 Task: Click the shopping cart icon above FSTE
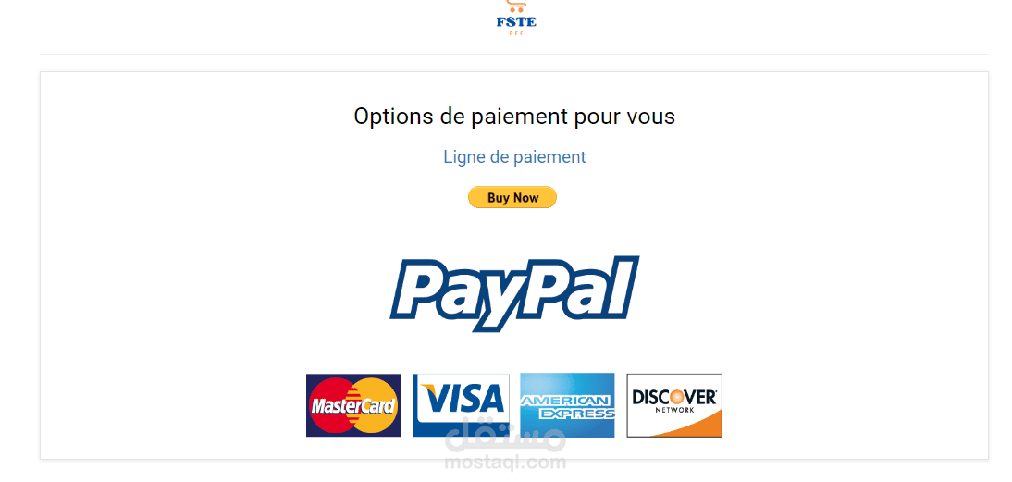pyautogui.click(x=514, y=6)
